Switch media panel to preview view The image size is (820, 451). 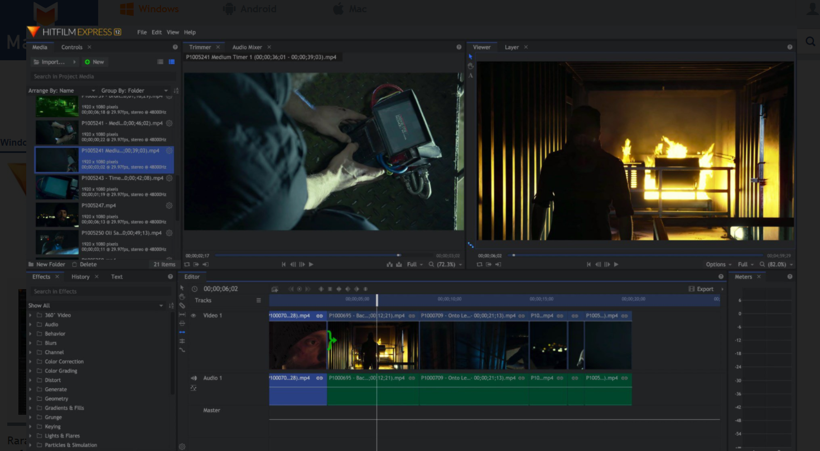click(172, 62)
